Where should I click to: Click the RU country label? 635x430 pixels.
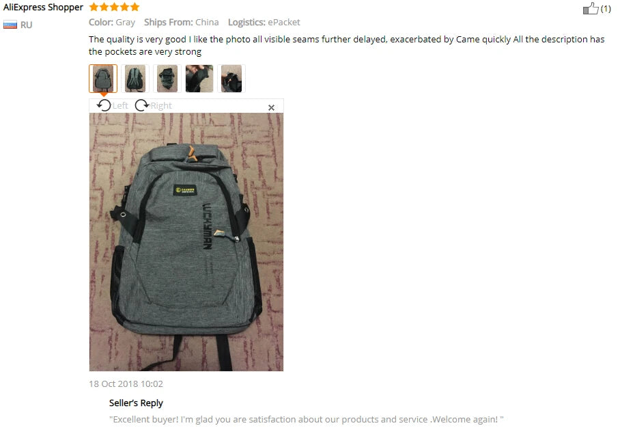point(27,25)
